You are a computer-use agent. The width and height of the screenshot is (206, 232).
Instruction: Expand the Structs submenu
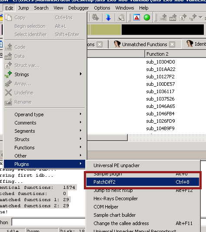pos(44,139)
